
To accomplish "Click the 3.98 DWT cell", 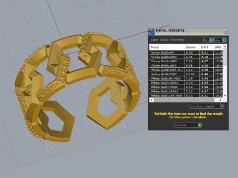I will coord(206,87).
